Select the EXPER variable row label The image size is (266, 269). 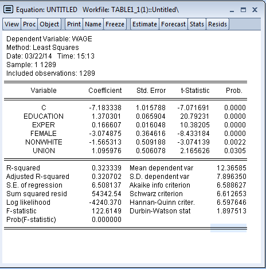44,125
